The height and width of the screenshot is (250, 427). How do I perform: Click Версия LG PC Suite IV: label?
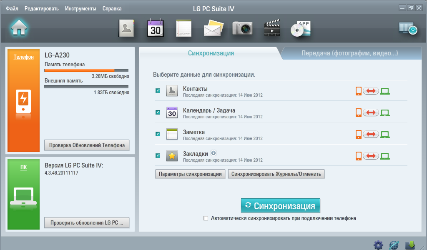point(74,165)
